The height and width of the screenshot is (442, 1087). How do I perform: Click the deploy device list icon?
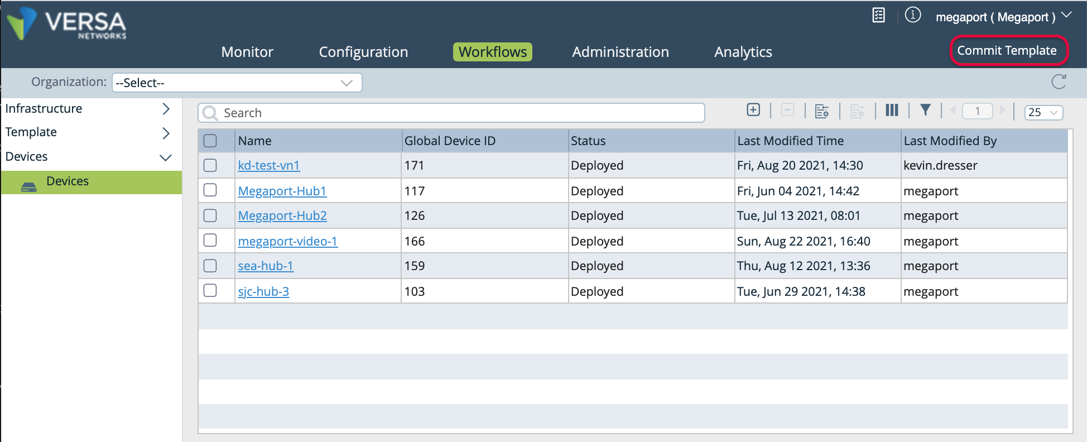(x=822, y=111)
